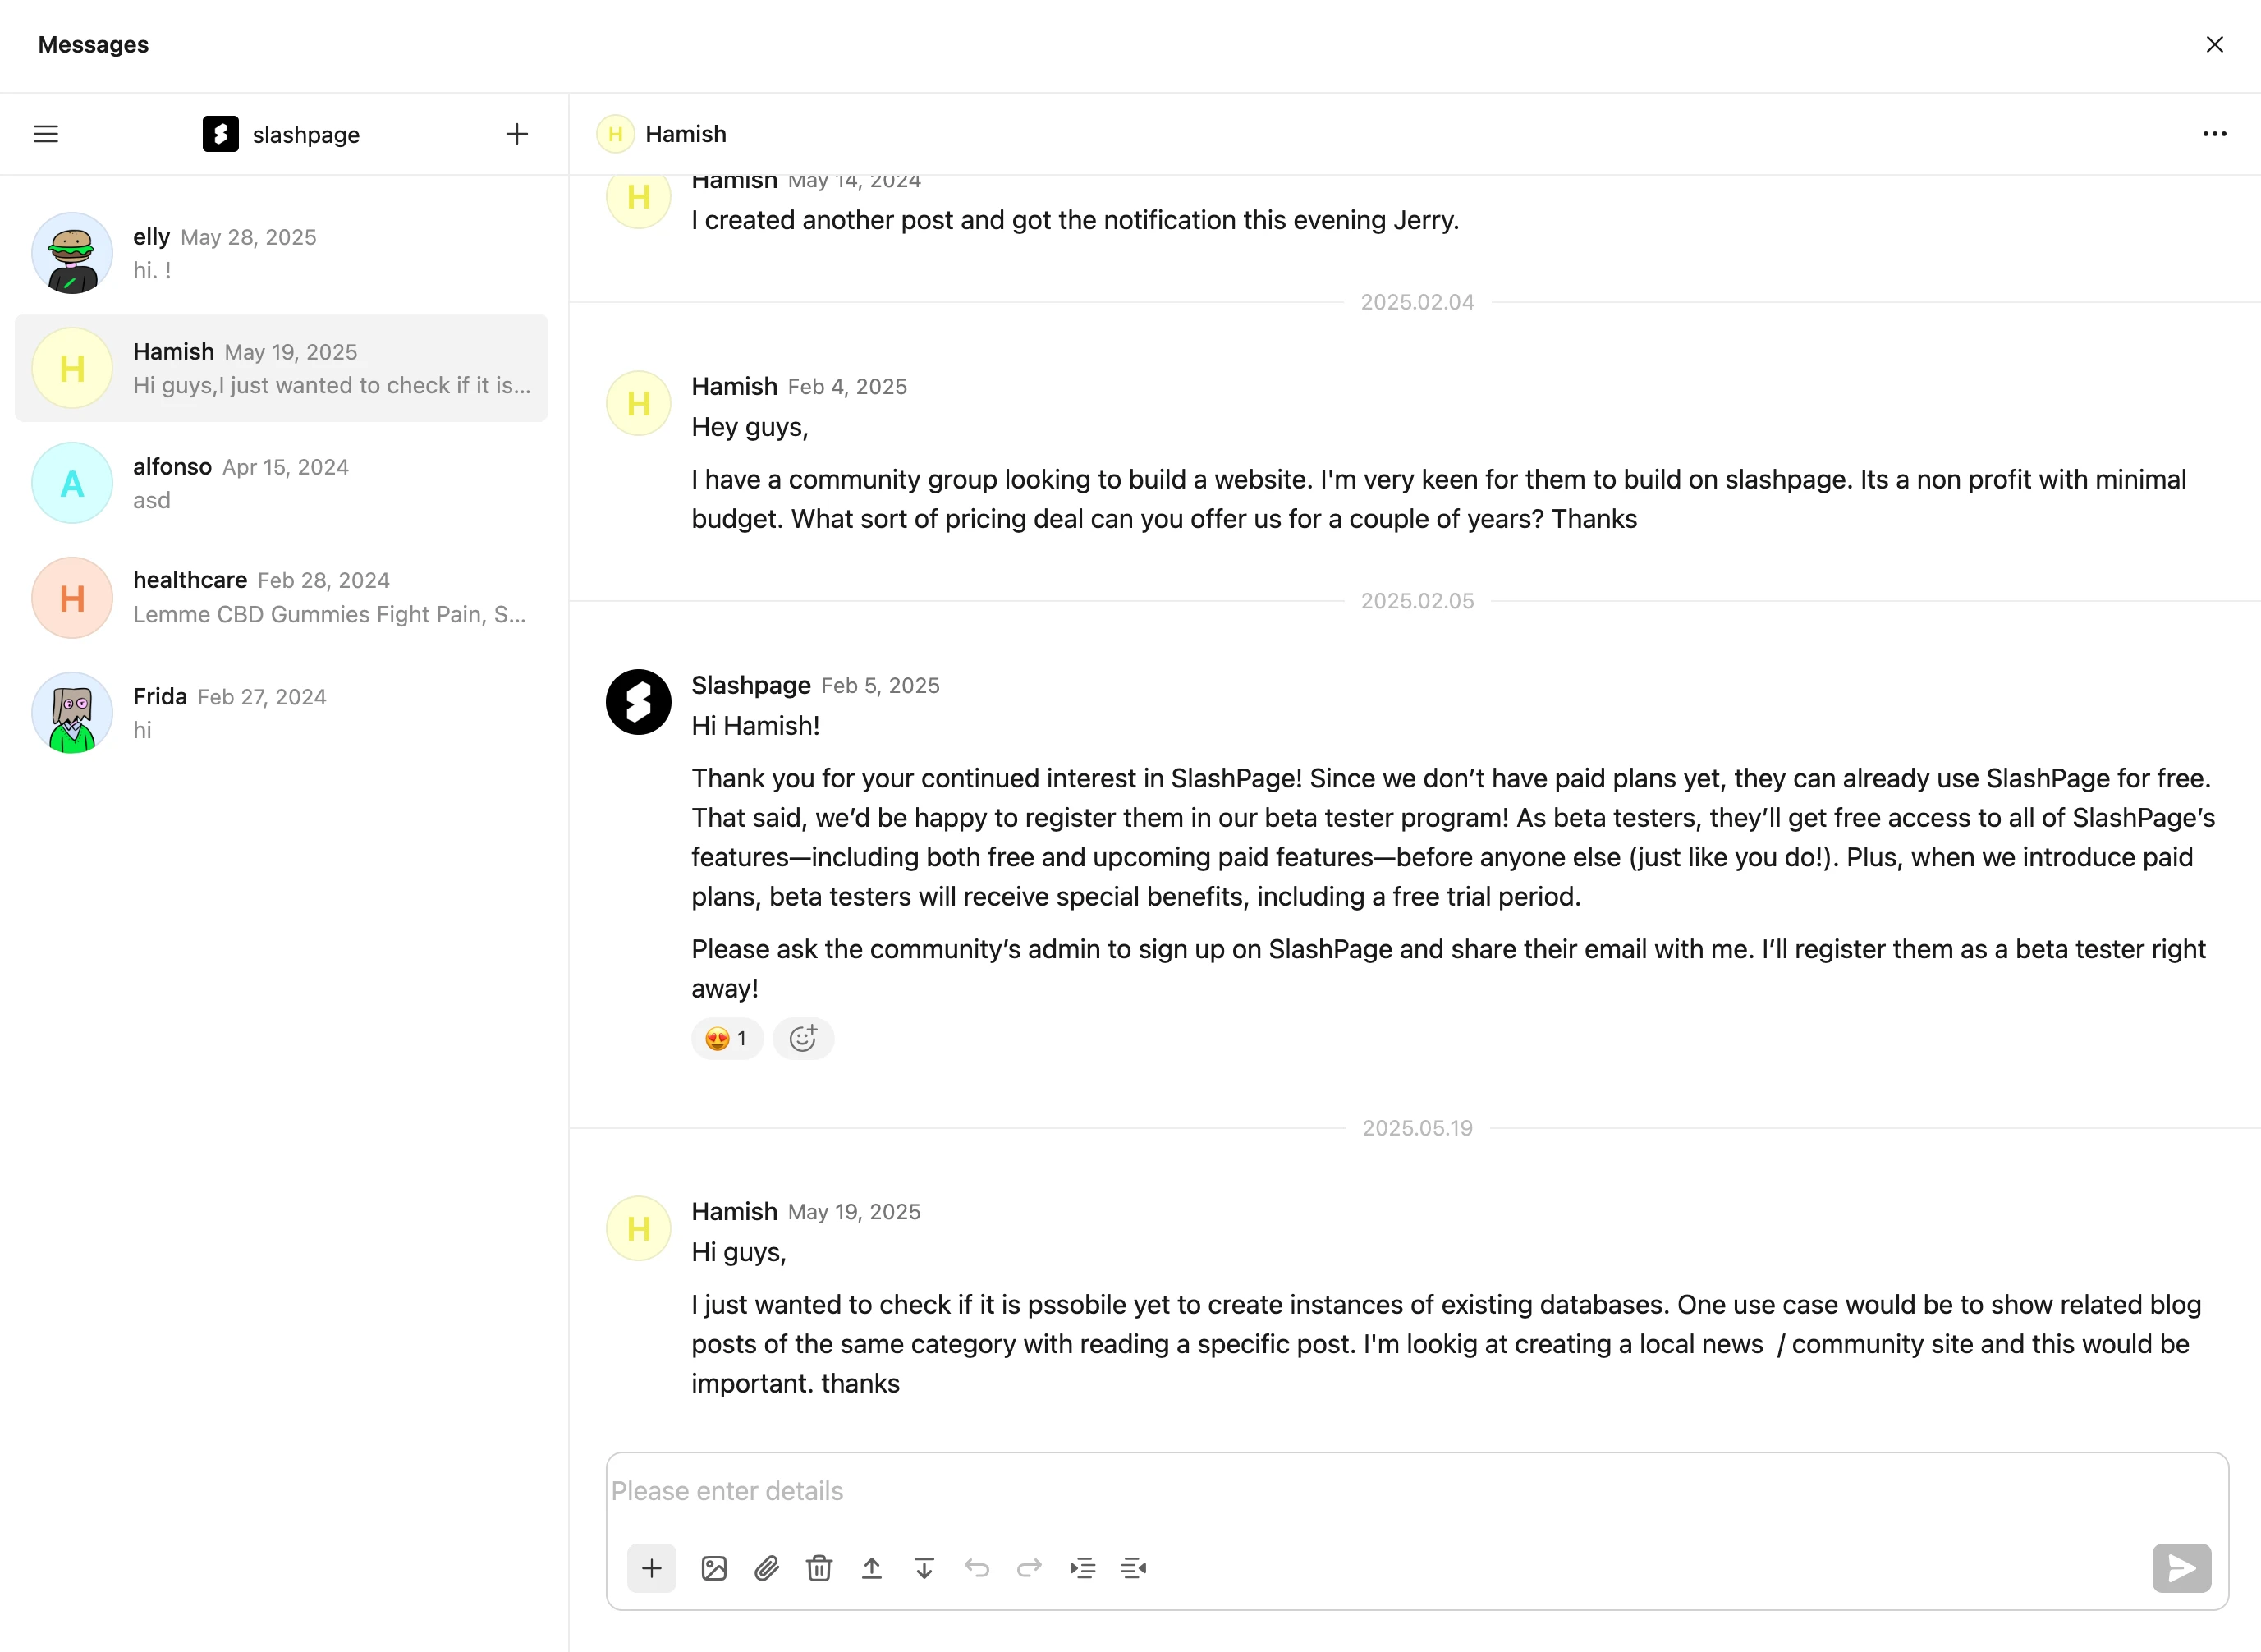Send the message with the arrow button
Screen dimensions: 2261x1652
click(x=2181, y=1568)
